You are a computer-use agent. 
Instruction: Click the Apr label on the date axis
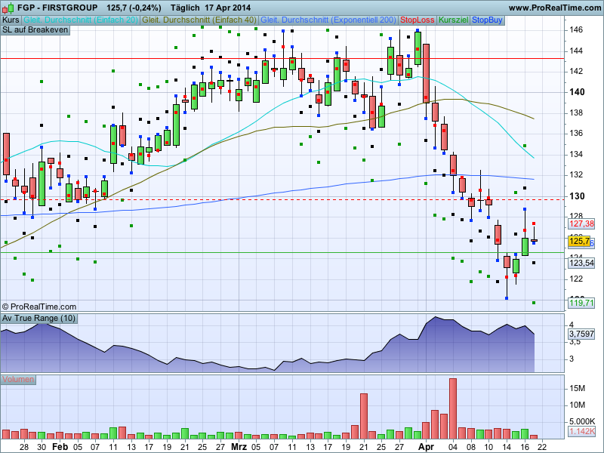pos(427,447)
